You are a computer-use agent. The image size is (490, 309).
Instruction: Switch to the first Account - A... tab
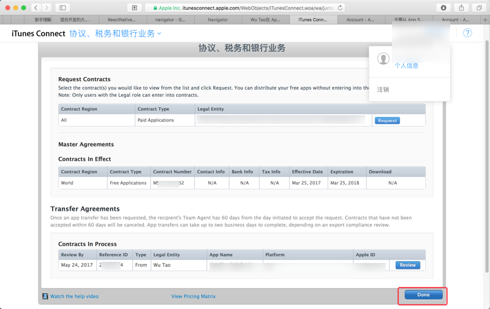pos(361,20)
